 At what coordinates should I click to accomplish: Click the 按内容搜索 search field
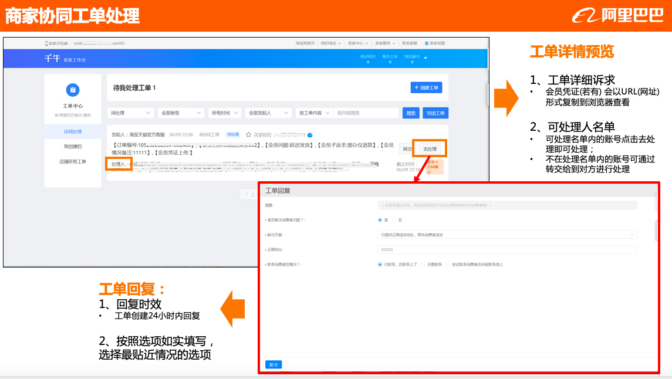(x=366, y=113)
